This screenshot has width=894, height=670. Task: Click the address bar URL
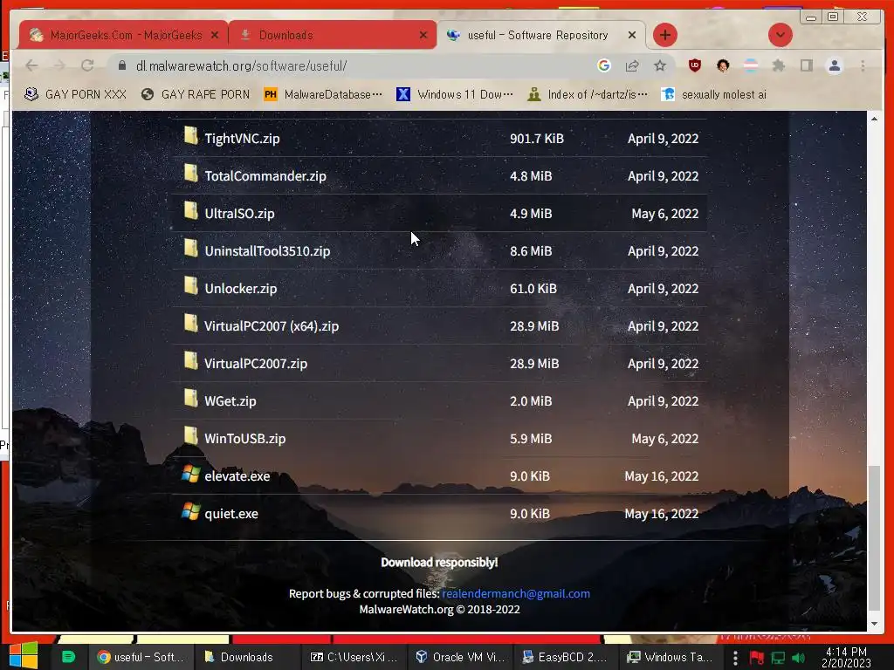point(241,66)
